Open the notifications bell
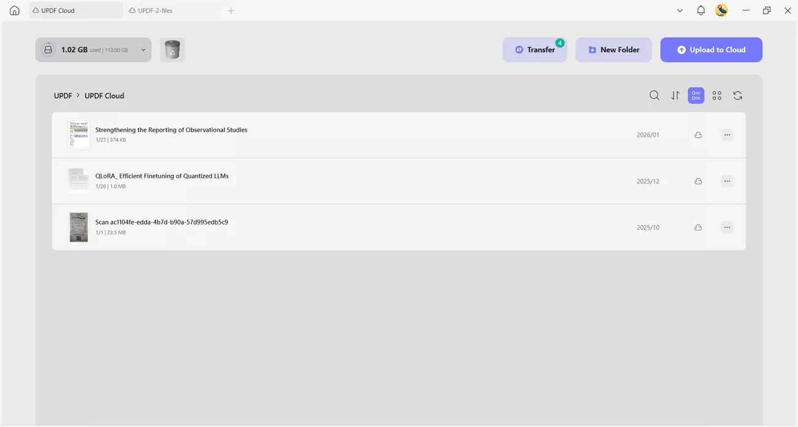 (x=700, y=10)
